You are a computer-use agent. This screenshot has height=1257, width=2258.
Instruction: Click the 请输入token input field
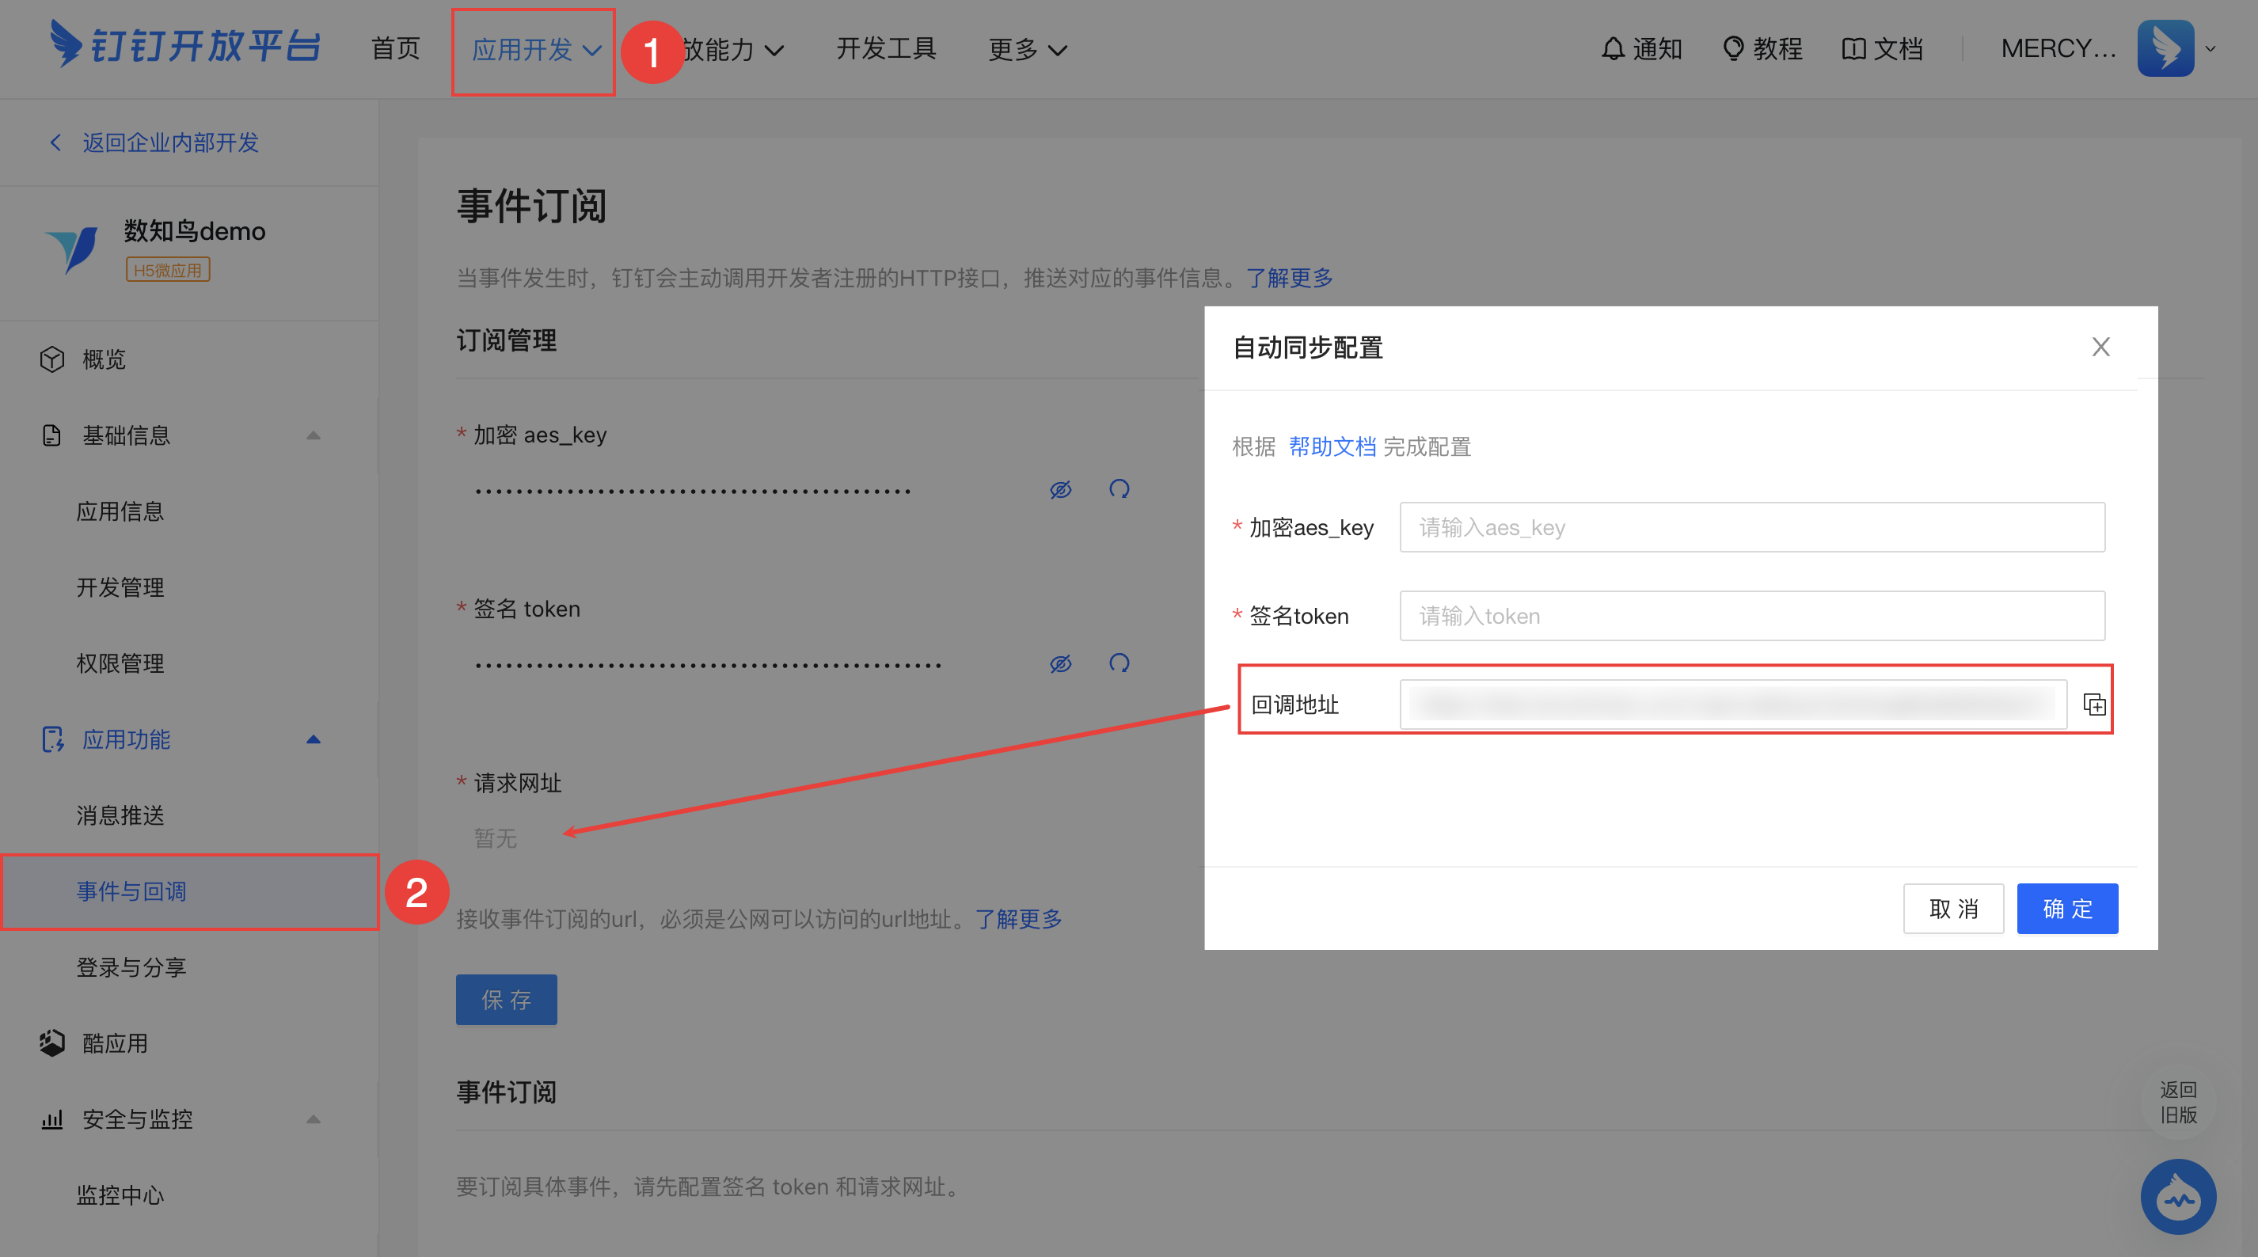(1751, 616)
